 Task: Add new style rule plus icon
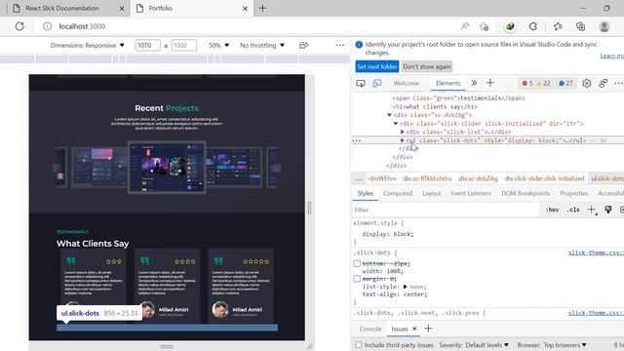pos(592,210)
